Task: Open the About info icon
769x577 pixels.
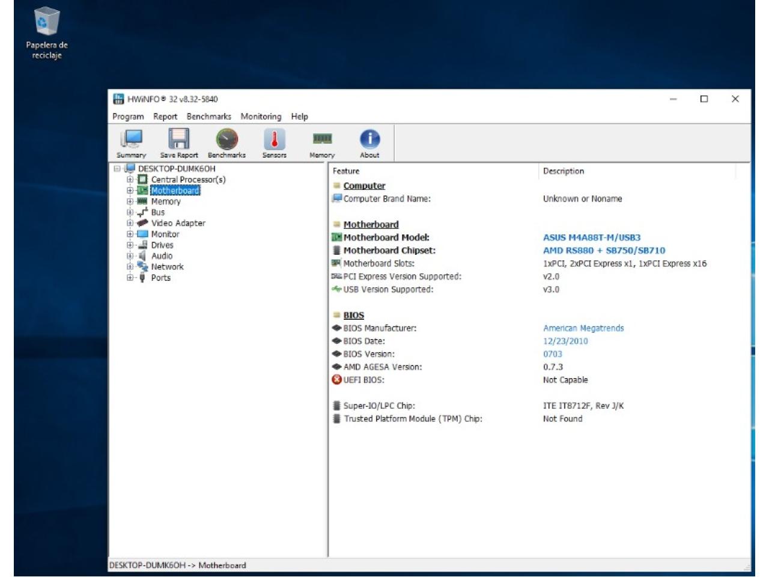Action: click(x=369, y=142)
